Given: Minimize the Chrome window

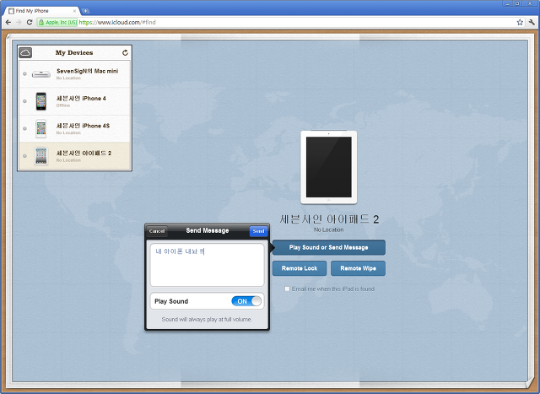Looking at the screenshot, I should pyautogui.click(x=507, y=3).
